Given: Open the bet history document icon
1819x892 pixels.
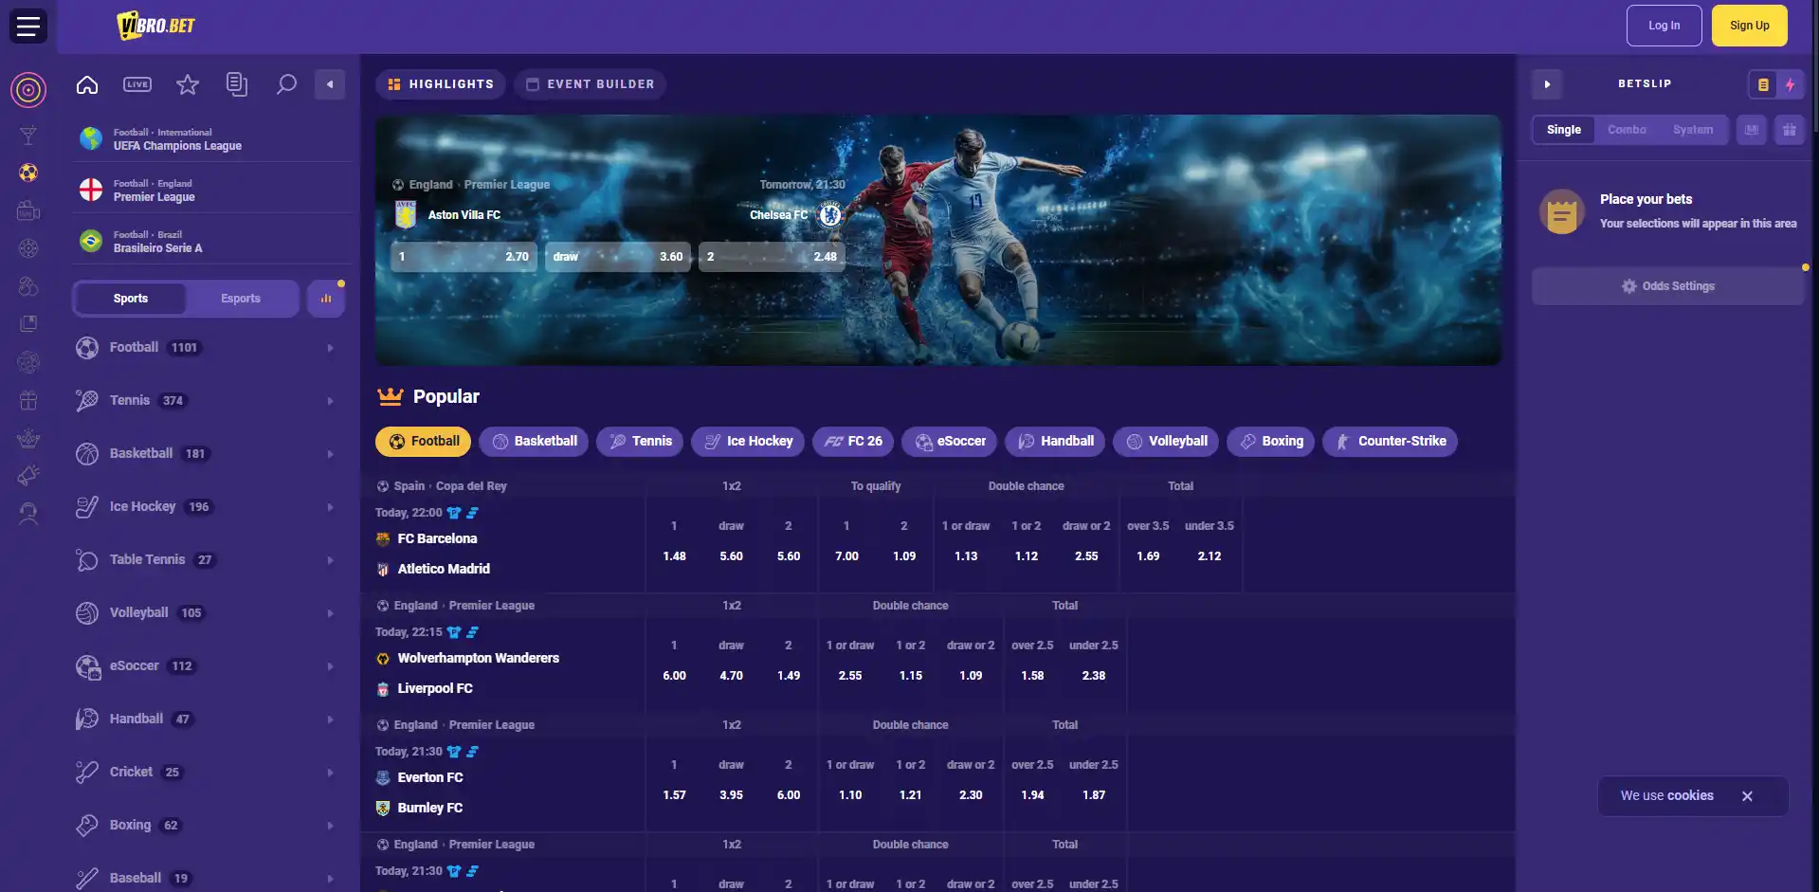Looking at the screenshot, I should (x=237, y=84).
